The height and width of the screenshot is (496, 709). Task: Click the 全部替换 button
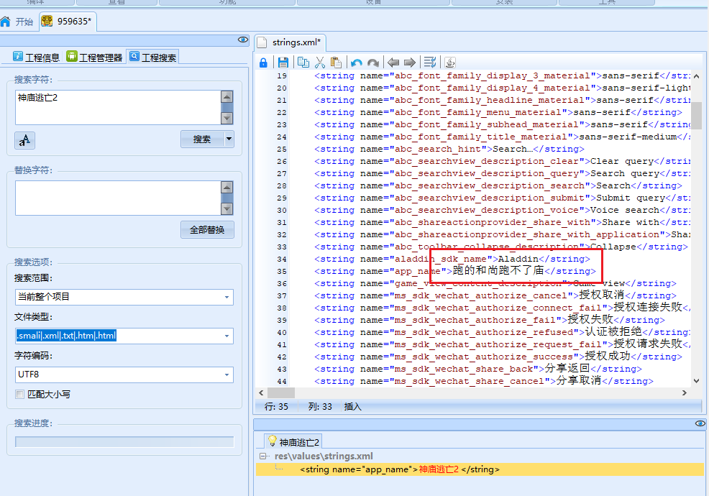[207, 230]
